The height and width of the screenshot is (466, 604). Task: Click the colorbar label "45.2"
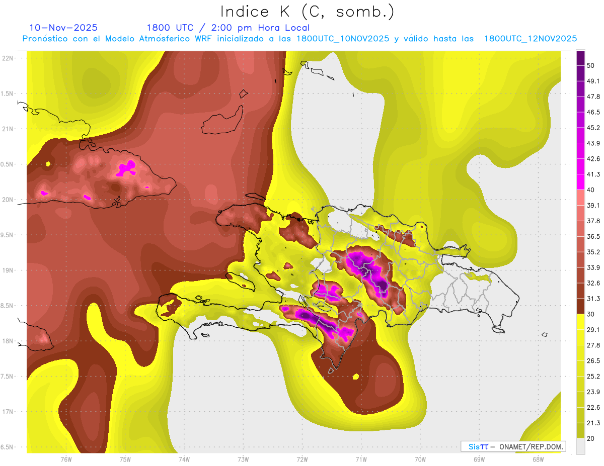point(593,128)
